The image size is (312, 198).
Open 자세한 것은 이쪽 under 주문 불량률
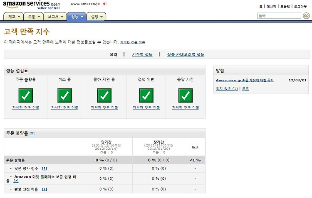26,108
